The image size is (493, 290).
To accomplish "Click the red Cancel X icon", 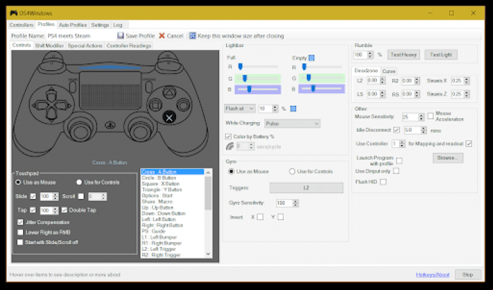I will pos(162,36).
